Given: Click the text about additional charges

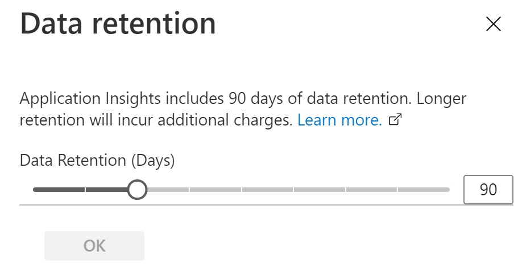Looking at the screenshot, I should 156,120.
